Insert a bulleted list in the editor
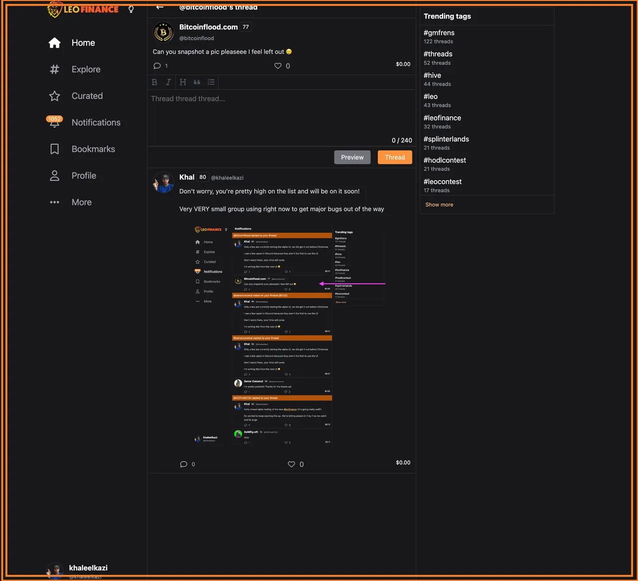This screenshot has height=581, width=638. coord(211,82)
